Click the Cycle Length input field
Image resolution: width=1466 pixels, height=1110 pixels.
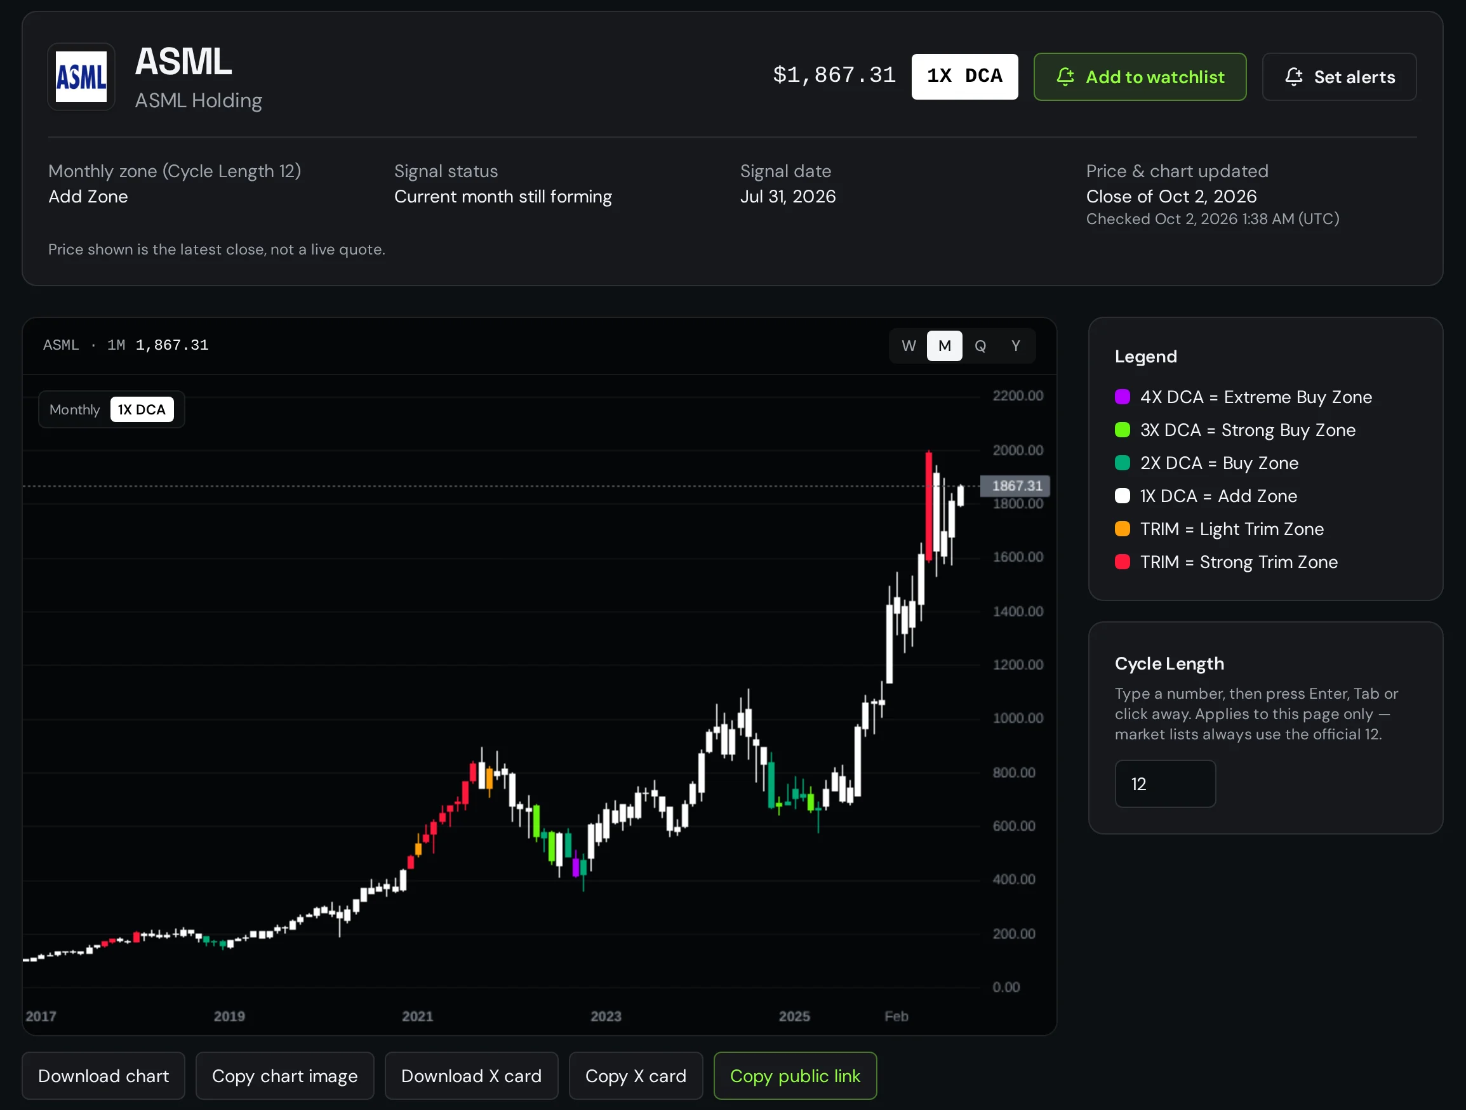(1165, 784)
